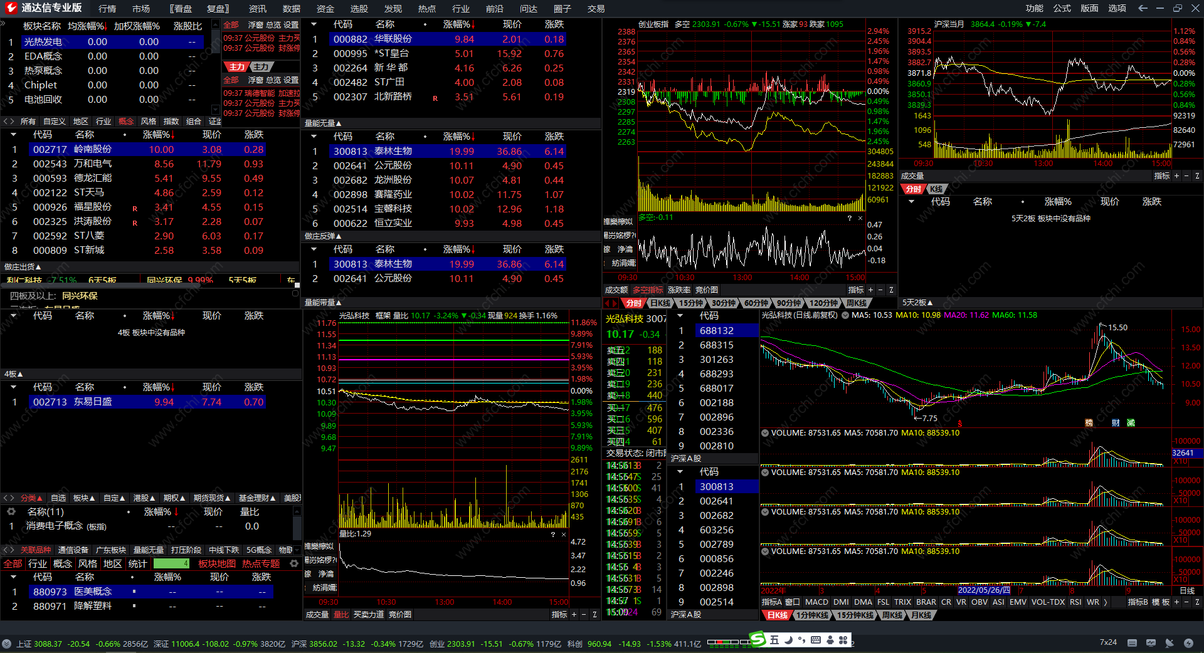Open the 热点专题 link
This screenshot has height=653, width=1204.
[x=261, y=564]
